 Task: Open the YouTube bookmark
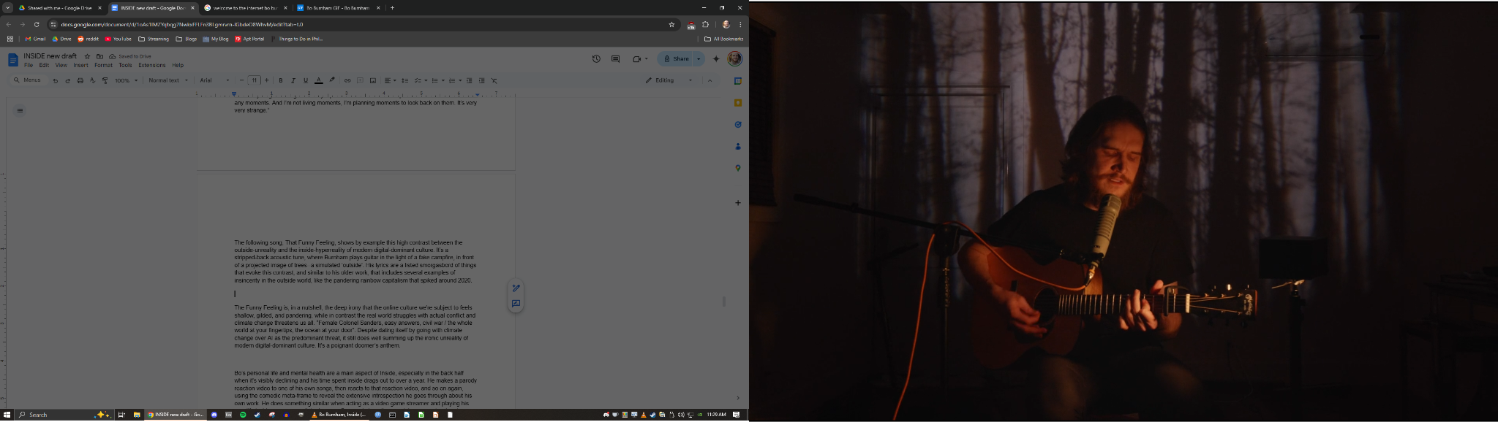coord(118,39)
